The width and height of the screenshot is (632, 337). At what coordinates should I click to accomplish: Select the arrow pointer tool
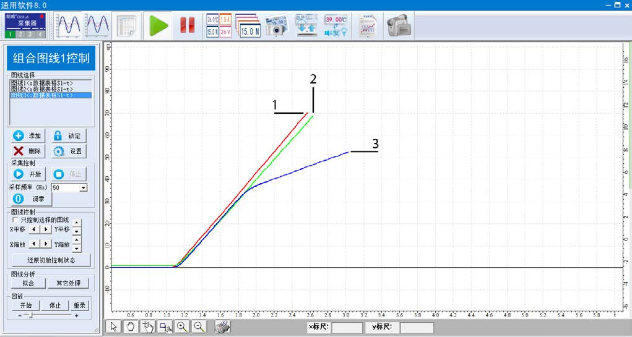click(113, 327)
